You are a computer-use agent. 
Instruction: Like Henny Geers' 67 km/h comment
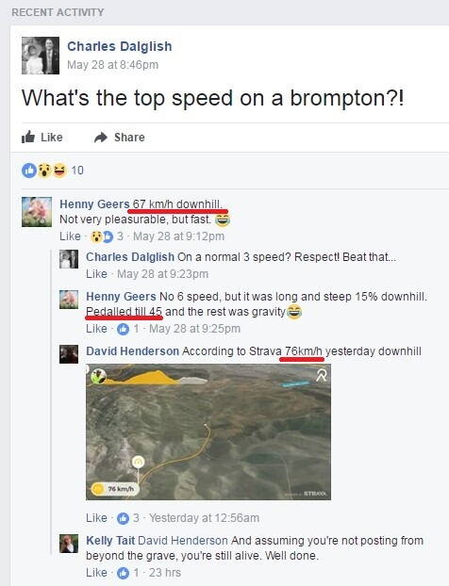(x=70, y=236)
